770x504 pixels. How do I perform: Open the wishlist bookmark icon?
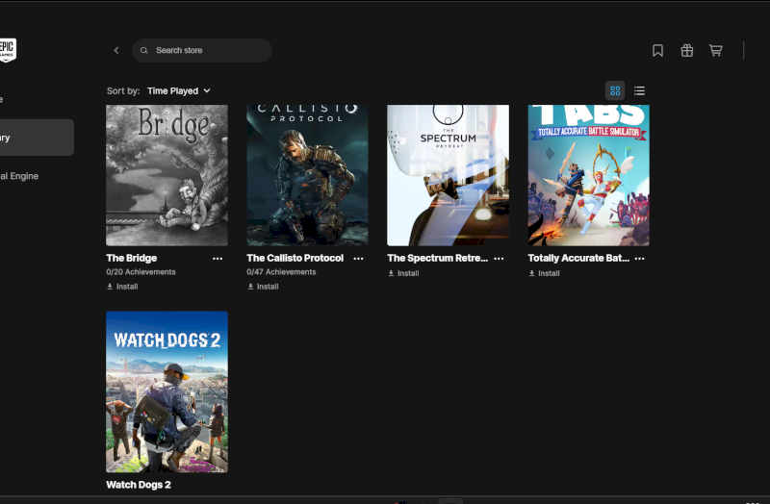pos(657,50)
